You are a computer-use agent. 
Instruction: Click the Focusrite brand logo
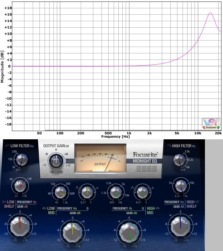tap(145, 155)
